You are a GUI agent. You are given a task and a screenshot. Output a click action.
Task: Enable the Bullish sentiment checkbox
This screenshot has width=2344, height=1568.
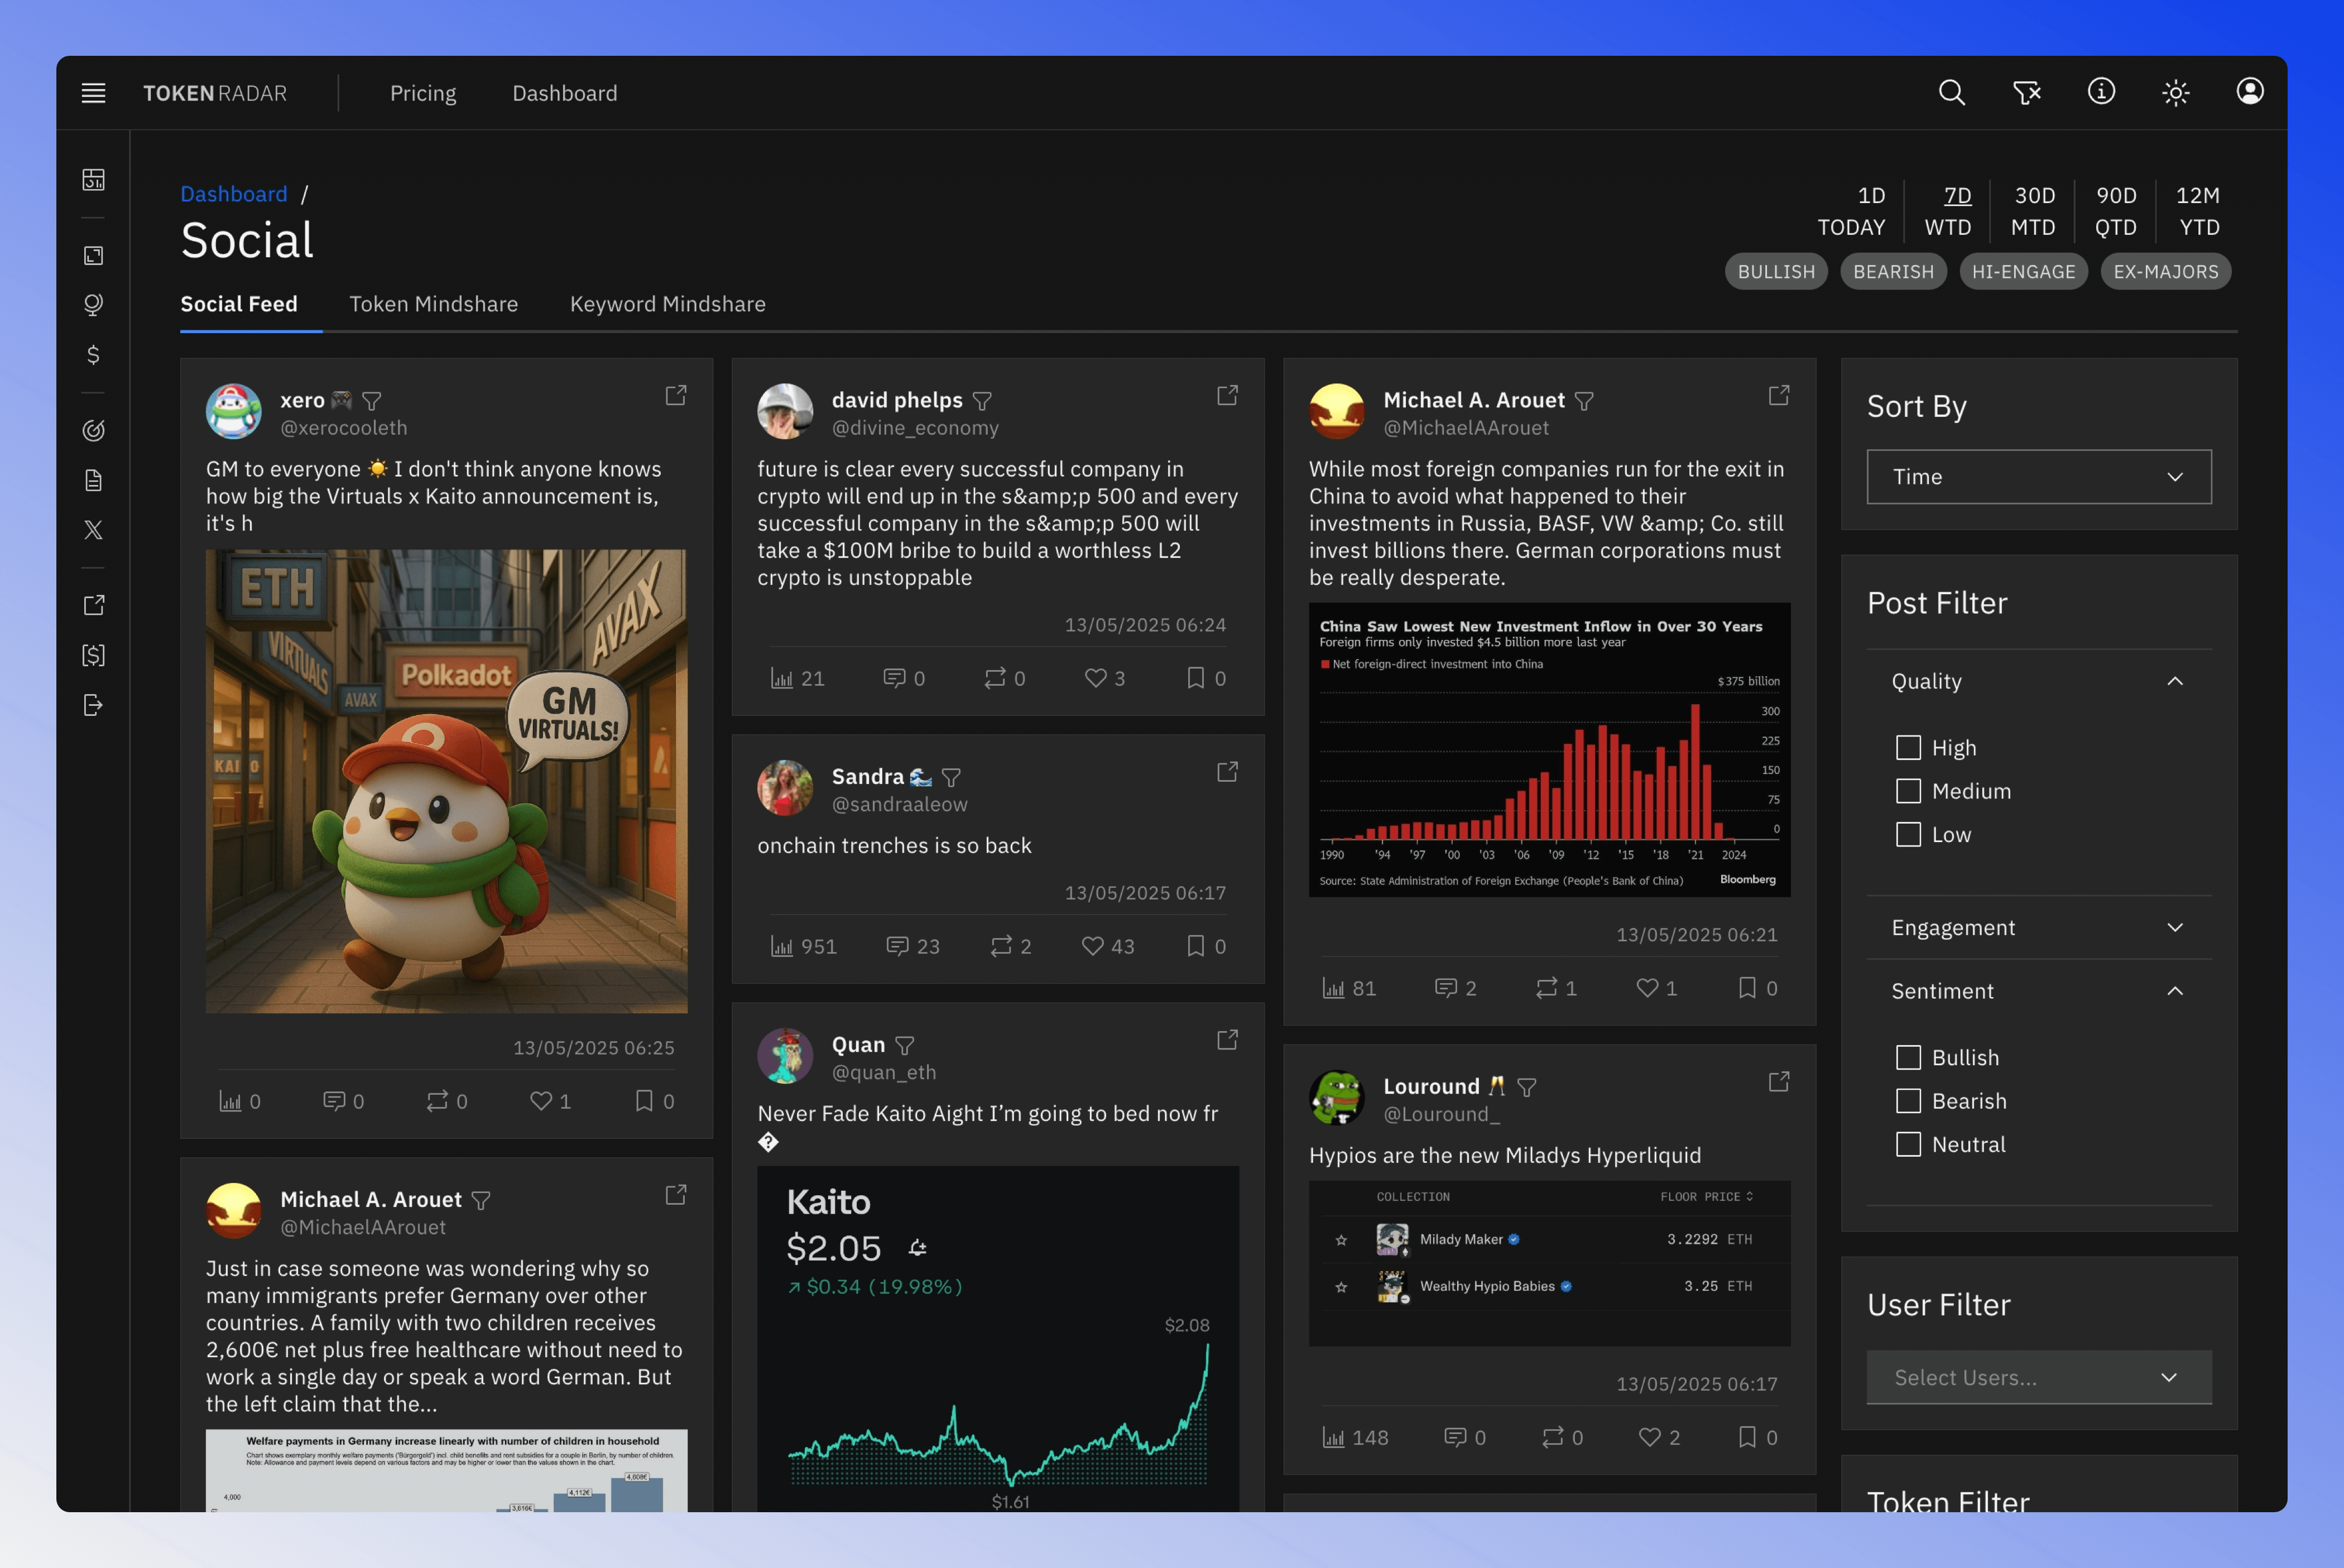1908,1058
